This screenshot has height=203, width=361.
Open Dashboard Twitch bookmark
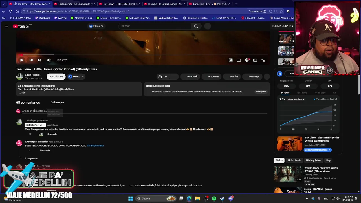click(43, 18)
